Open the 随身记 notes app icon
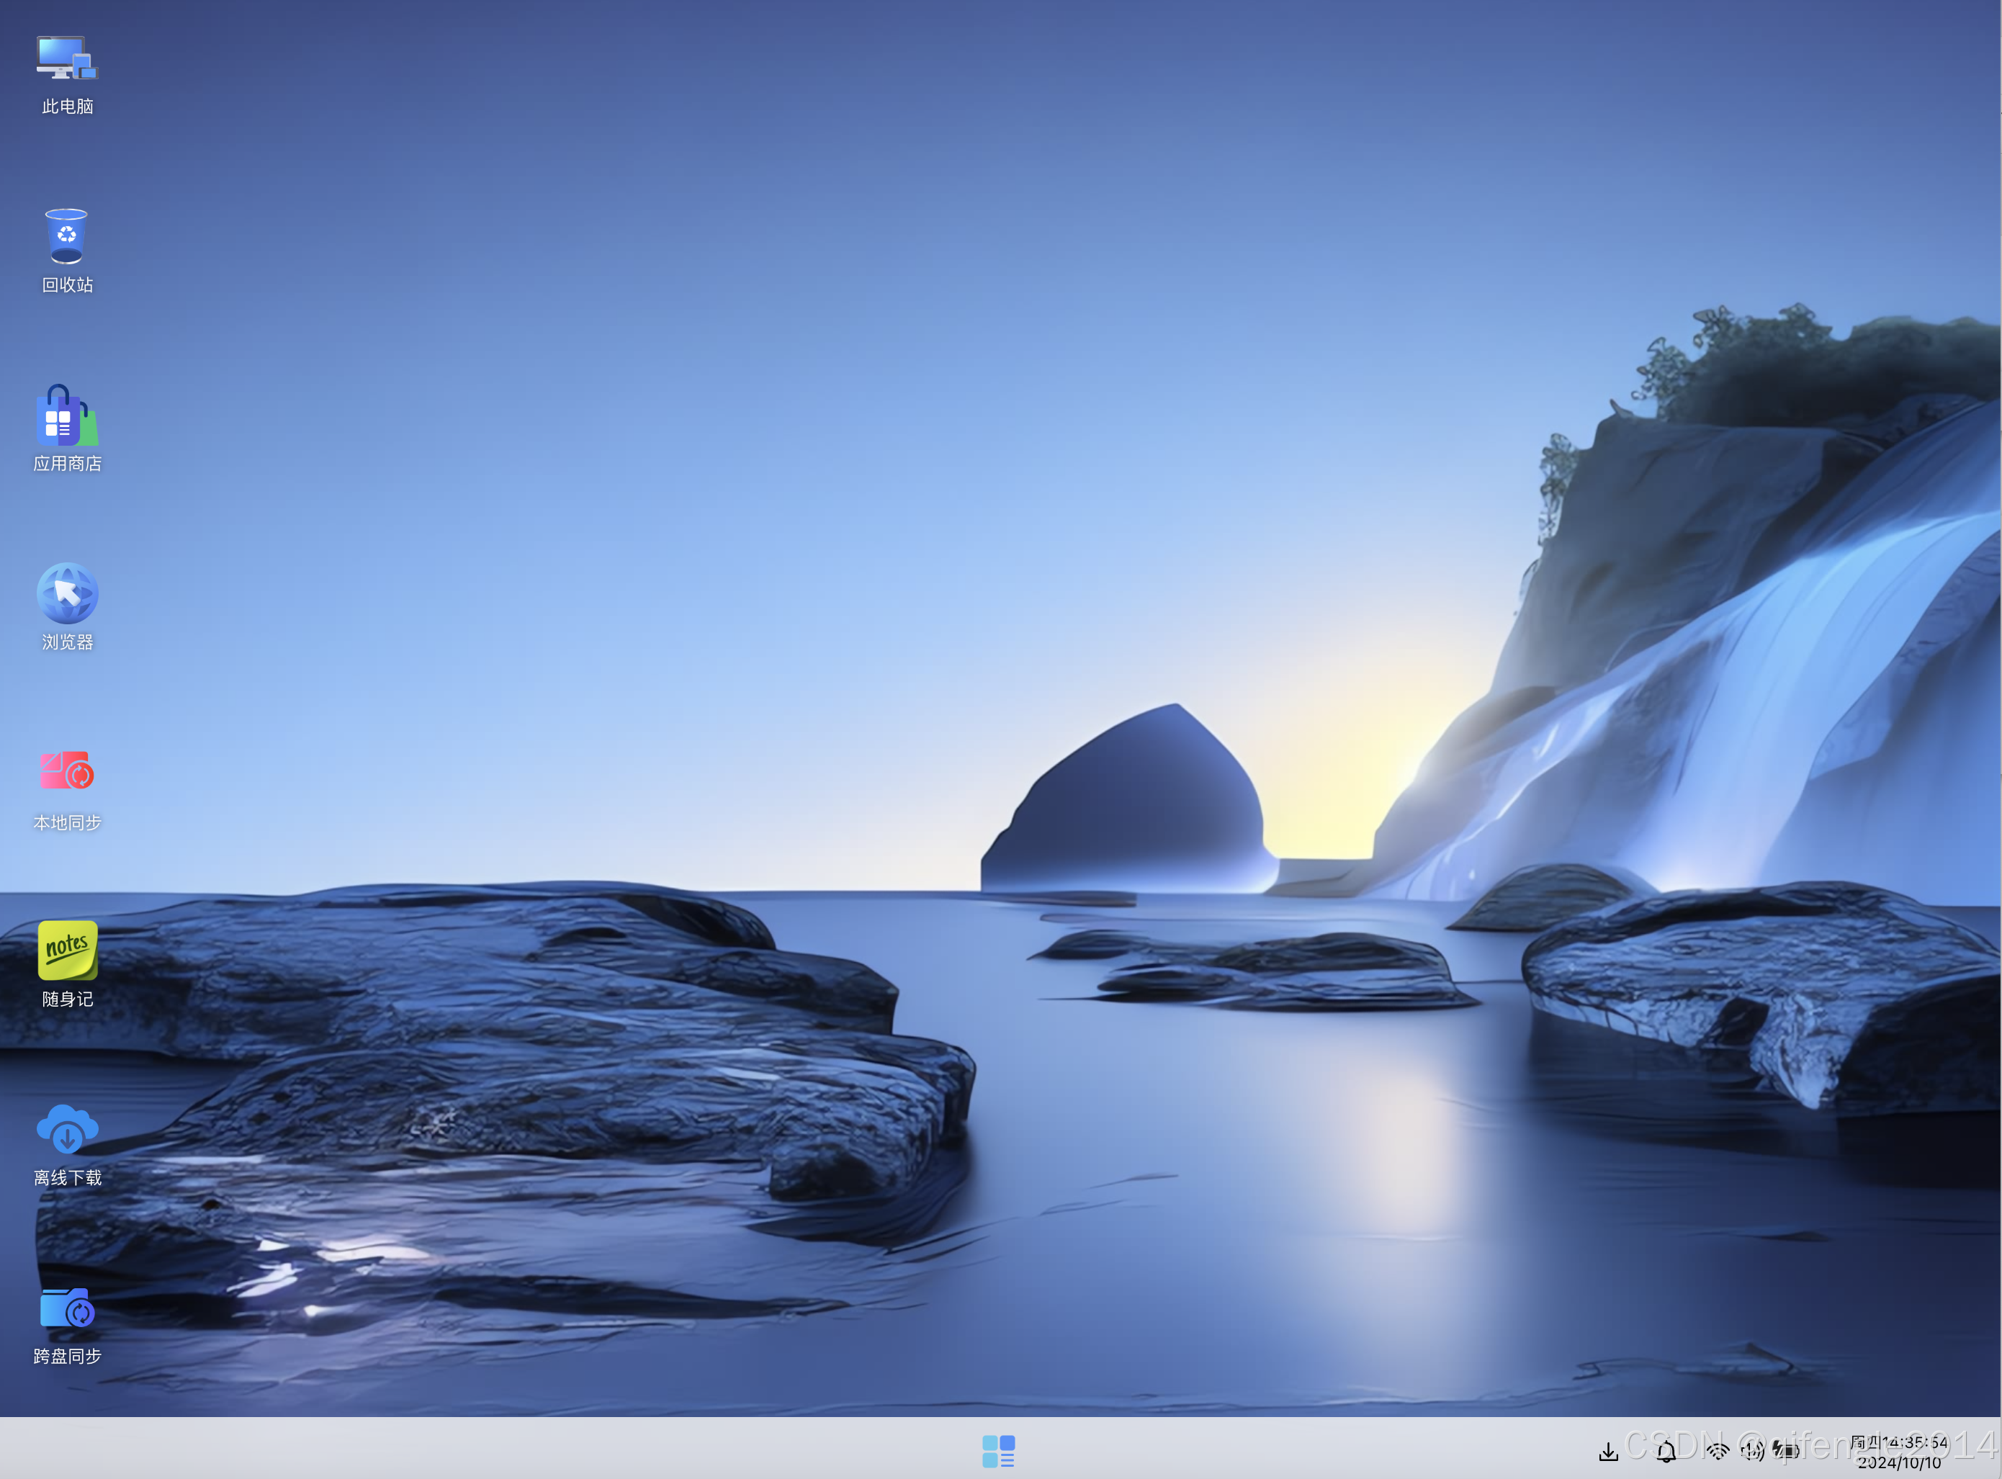The height and width of the screenshot is (1479, 2002). click(x=67, y=950)
